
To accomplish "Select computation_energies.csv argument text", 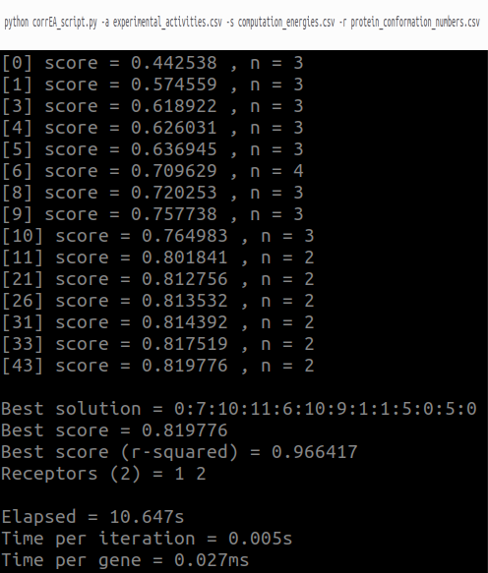I will coord(286,23).
